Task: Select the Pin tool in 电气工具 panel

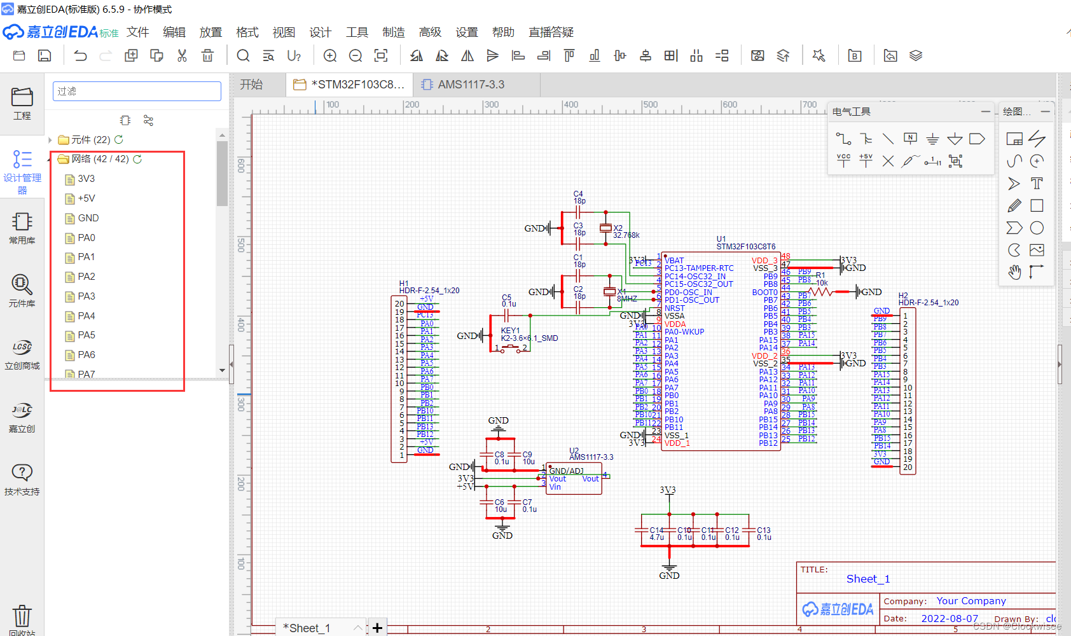Action: [933, 161]
